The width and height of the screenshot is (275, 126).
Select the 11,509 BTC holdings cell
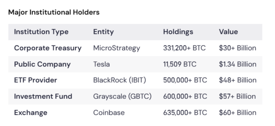[180, 64]
